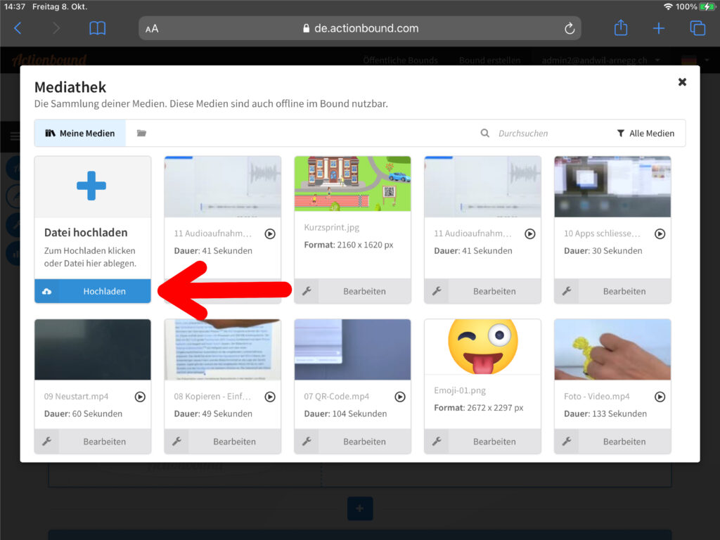Show Safari tab overview
Viewport: 720px width, 540px height.
[697, 28]
